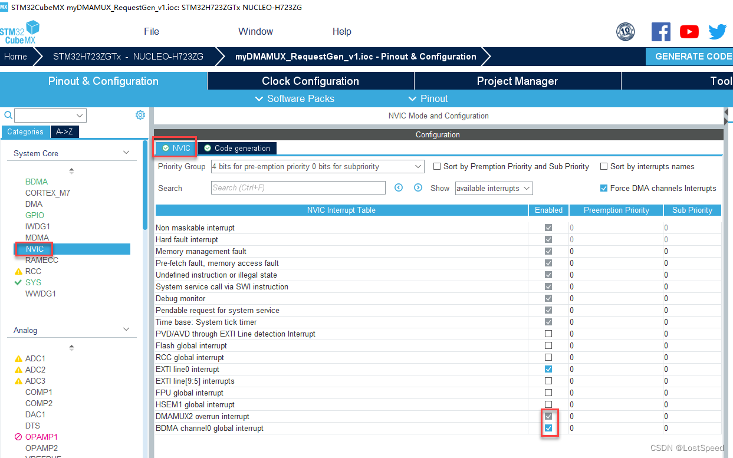Open the Window menu
733x458 pixels.
[x=255, y=31]
